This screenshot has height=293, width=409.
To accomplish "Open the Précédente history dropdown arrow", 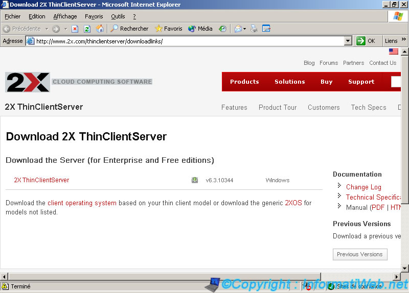I will click(47, 29).
